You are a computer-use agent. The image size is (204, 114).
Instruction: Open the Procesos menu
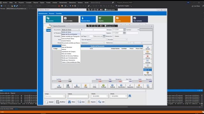52,13
